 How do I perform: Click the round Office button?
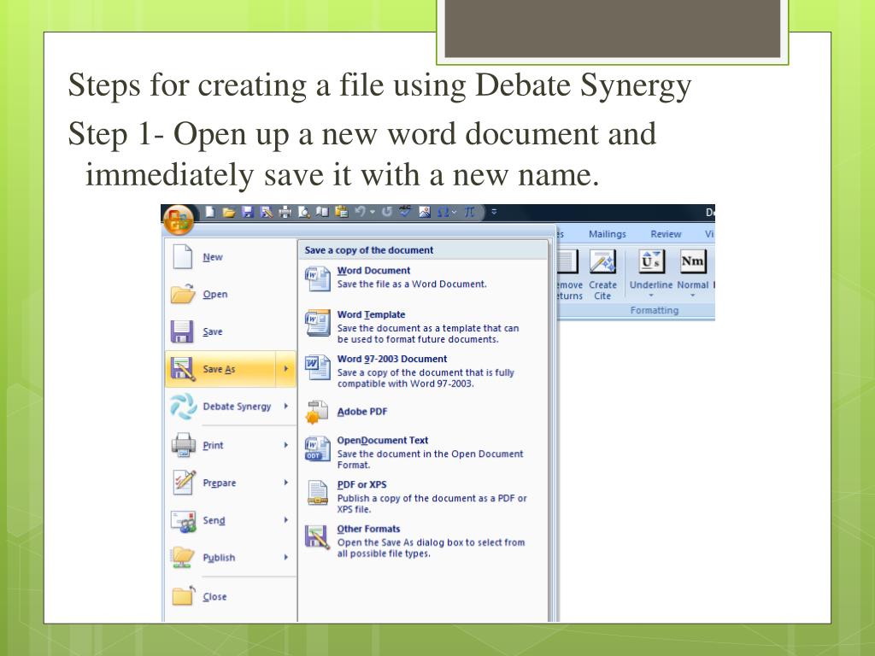pyautogui.click(x=178, y=220)
